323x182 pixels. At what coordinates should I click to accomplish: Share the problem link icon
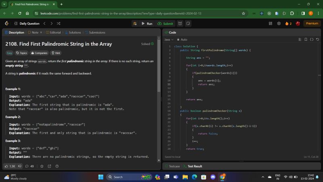coord(49,166)
